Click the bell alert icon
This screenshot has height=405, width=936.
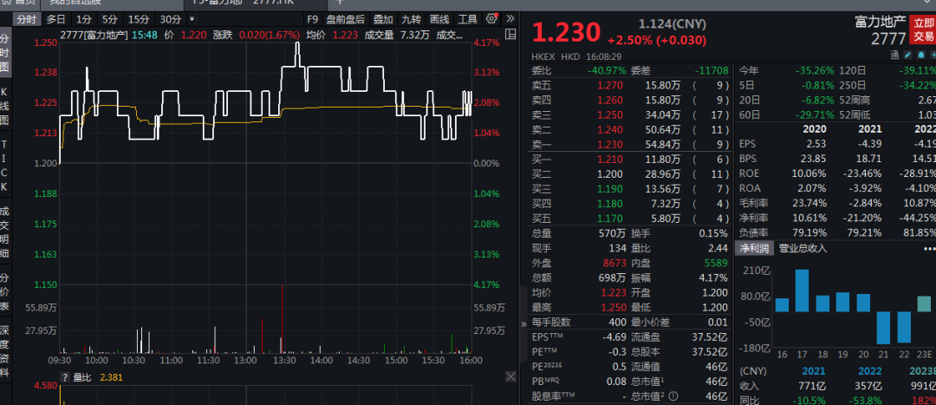click(920, 56)
